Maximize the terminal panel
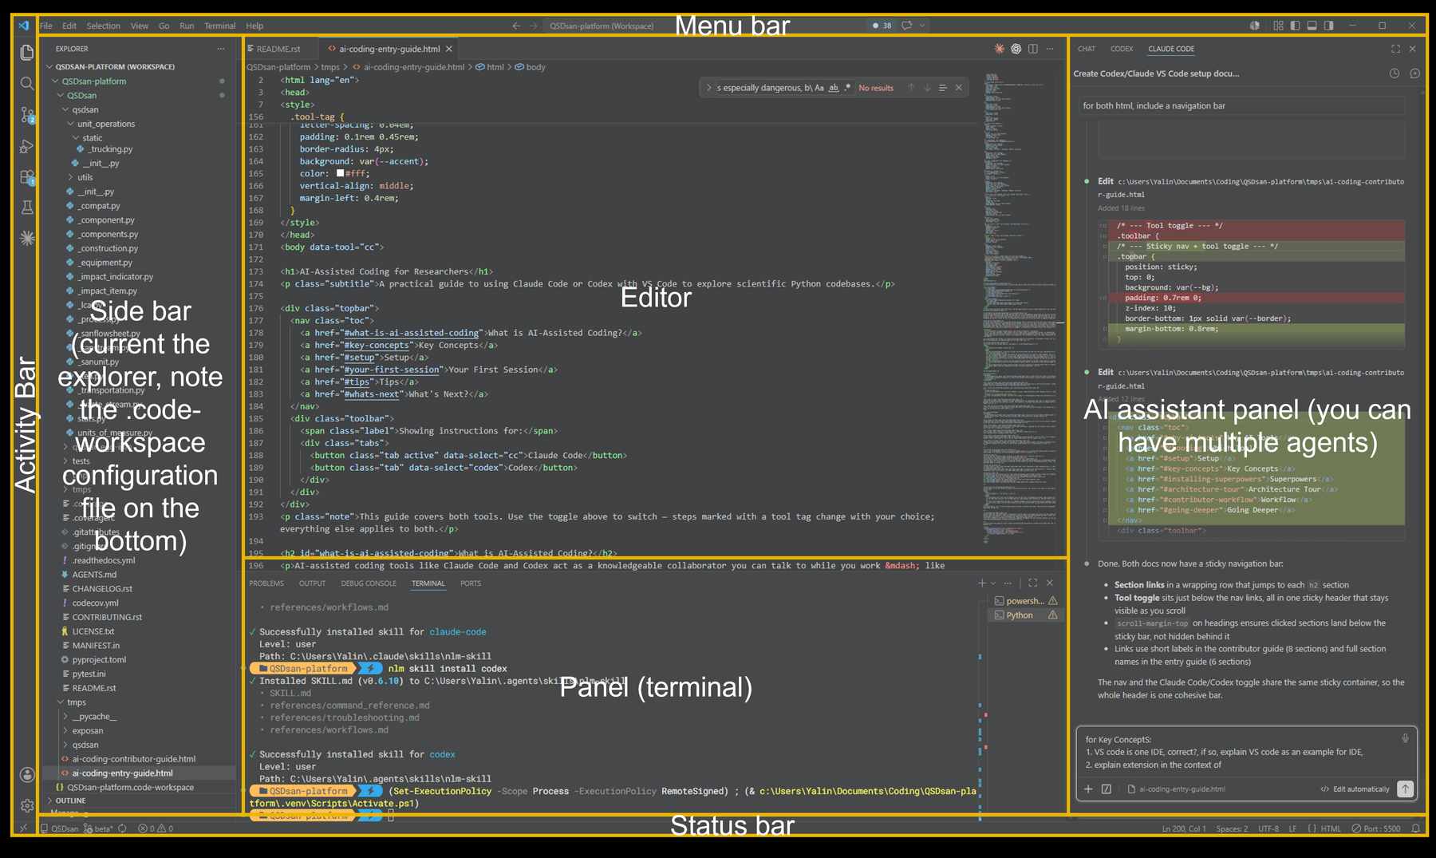 (x=1033, y=583)
